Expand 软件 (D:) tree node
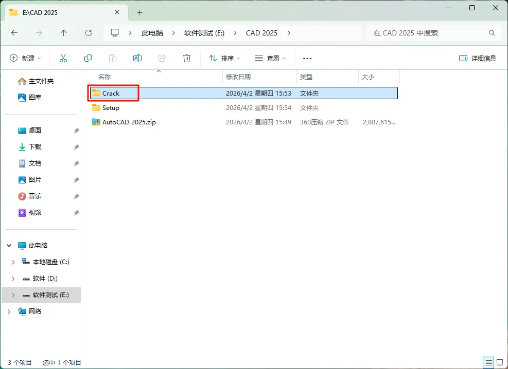 [x=13, y=279]
